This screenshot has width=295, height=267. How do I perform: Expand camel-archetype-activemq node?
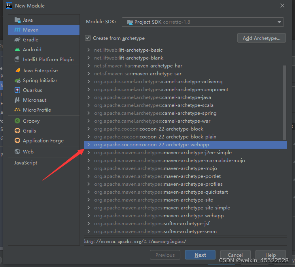(x=89, y=81)
